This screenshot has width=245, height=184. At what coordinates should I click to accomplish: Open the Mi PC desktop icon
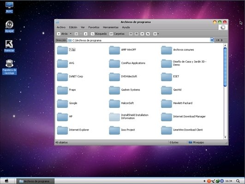pyautogui.click(x=9, y=7)
